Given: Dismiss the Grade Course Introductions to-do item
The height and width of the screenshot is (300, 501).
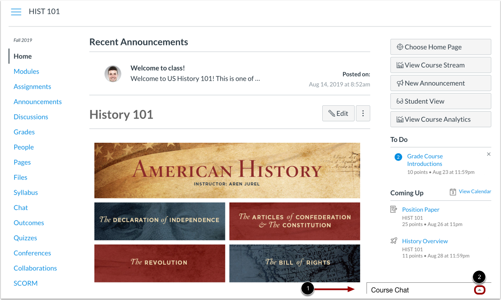Looking at the screenshot, I should (488, 154).
